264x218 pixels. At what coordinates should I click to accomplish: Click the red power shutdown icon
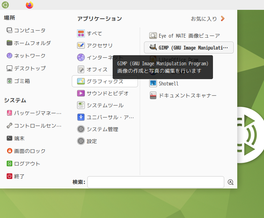10,176
